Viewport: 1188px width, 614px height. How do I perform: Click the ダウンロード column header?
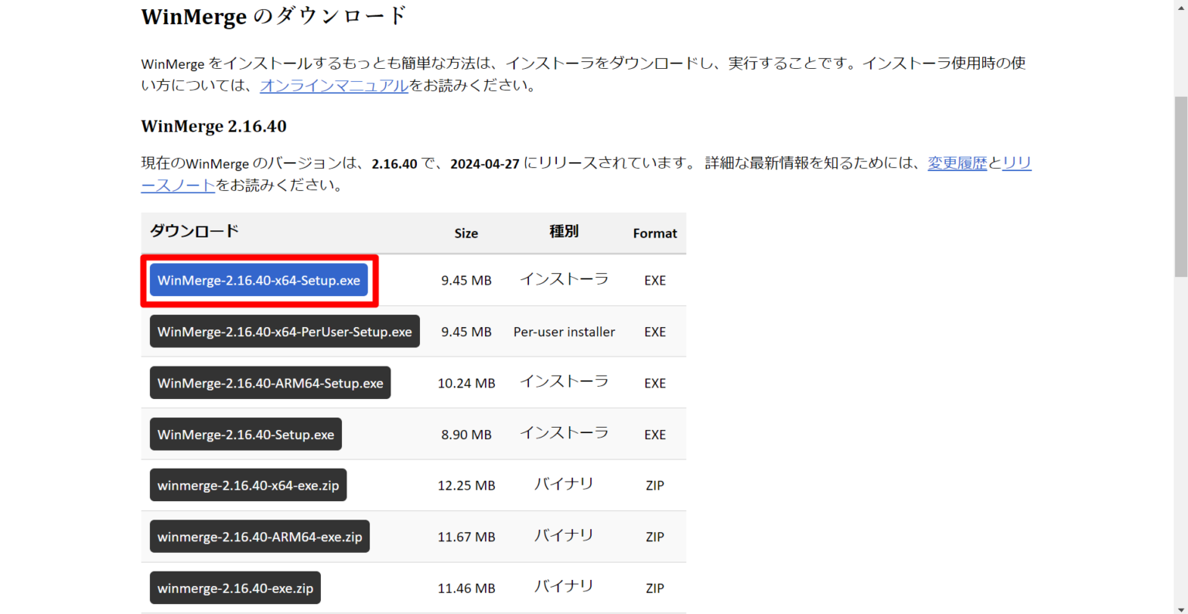pyautogui.click(x=194, y=231)
